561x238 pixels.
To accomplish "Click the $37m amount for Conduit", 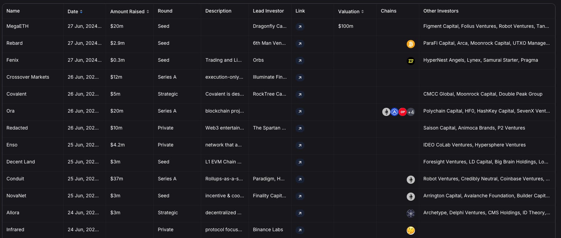I will tap(117, 179).
